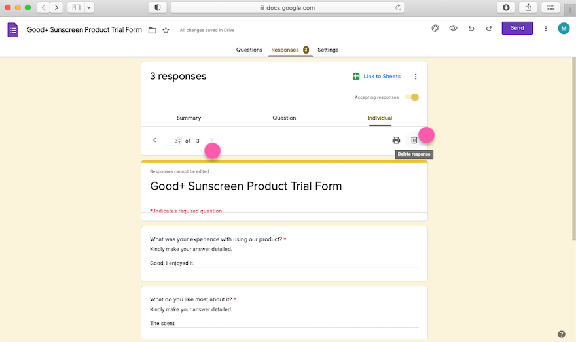The image size is (576, 342).
Task: Open the Google Forms home icon
Action: pyautogui.click(x=13, y=29)
